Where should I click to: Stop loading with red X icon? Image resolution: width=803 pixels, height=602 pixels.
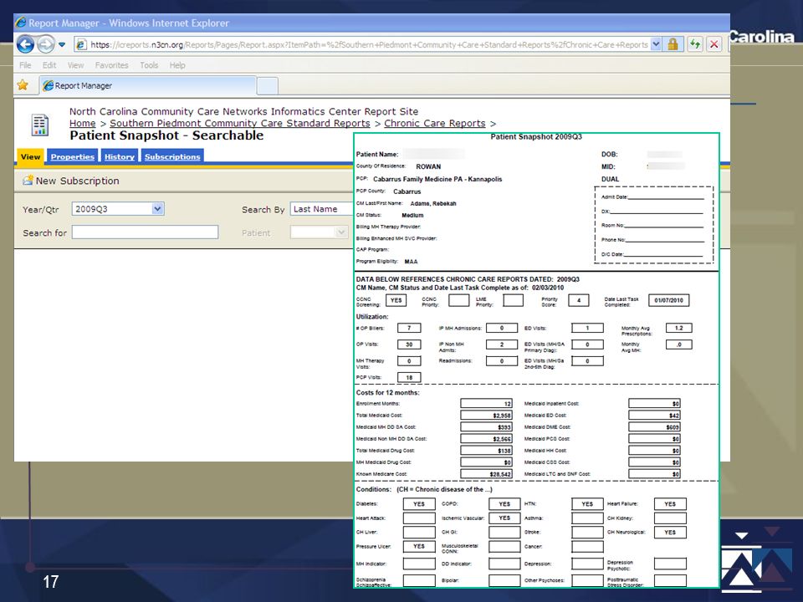click(713, 44)
